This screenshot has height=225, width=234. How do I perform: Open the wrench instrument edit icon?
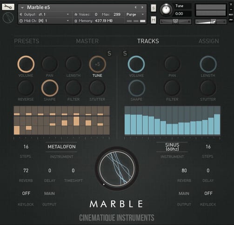click(8, 7)
